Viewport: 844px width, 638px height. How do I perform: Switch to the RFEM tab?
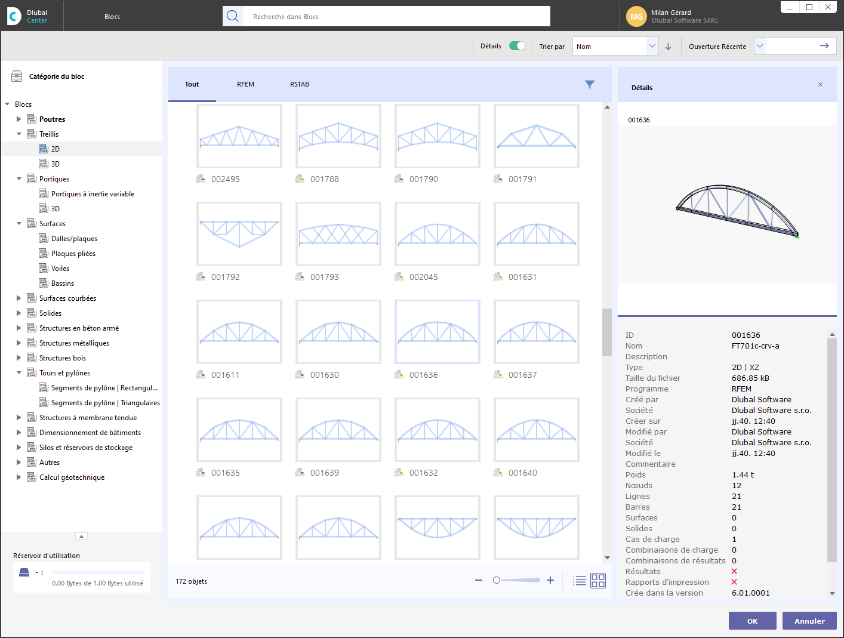tap(246, 84)
